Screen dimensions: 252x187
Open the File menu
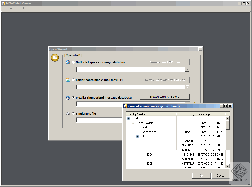pos(4,8)
